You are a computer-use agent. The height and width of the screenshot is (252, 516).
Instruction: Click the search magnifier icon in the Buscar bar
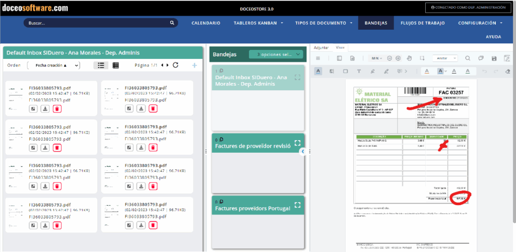172,23
